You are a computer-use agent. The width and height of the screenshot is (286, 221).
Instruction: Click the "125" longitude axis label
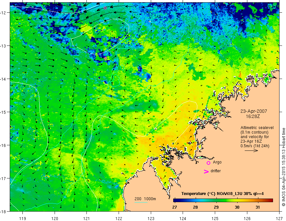pos(215,218)
